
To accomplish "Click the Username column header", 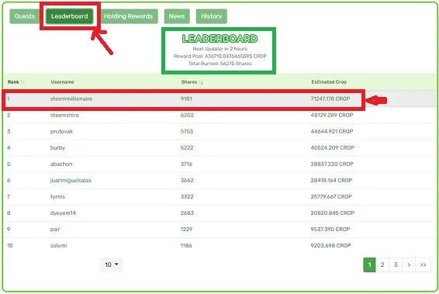I will pyautogui.click(x=62, y=82).
